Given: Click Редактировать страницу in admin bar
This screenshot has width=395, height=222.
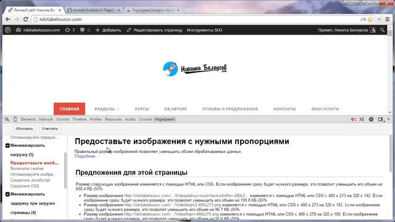Looking at the screenshot, I should point(154,30).
